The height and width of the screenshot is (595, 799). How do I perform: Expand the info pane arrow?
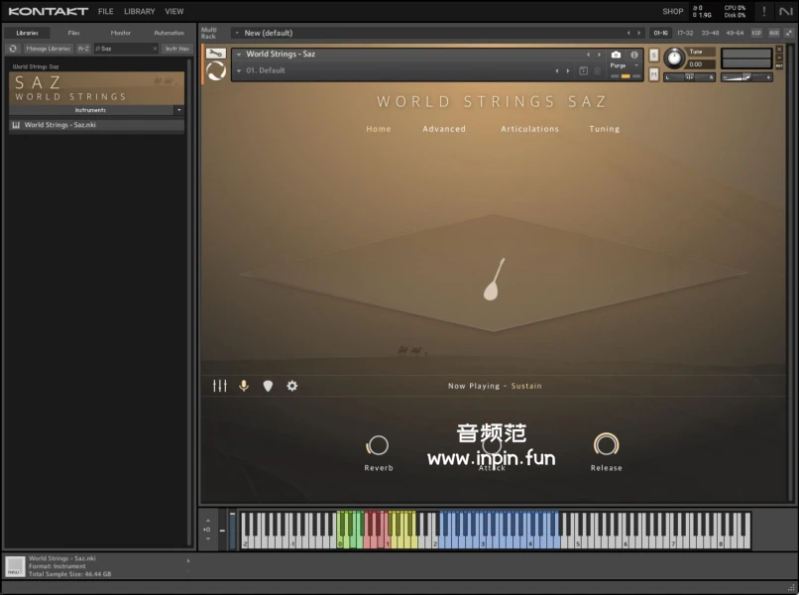pyautogui.click(x=188, y=561)
